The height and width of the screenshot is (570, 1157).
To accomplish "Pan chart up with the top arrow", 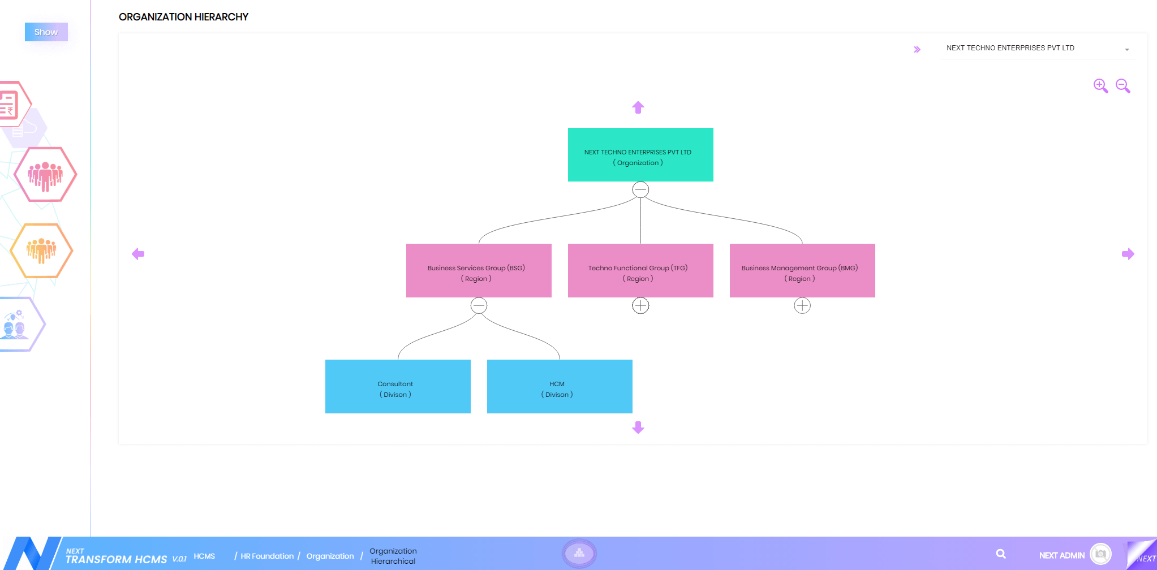I will (638, 107).
